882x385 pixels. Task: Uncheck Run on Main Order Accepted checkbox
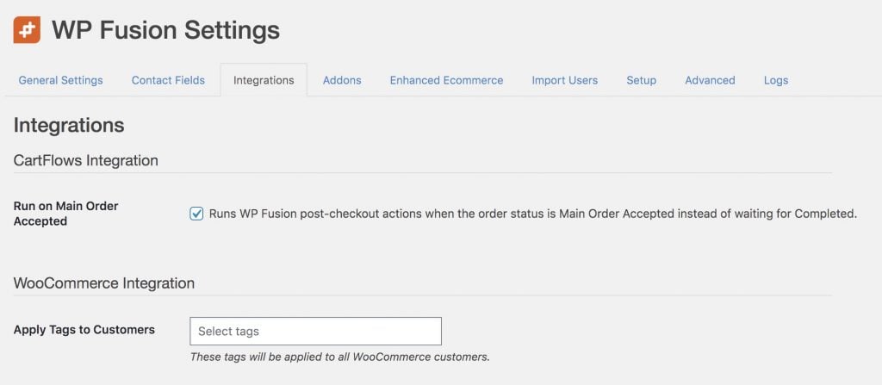coord(196,214)
